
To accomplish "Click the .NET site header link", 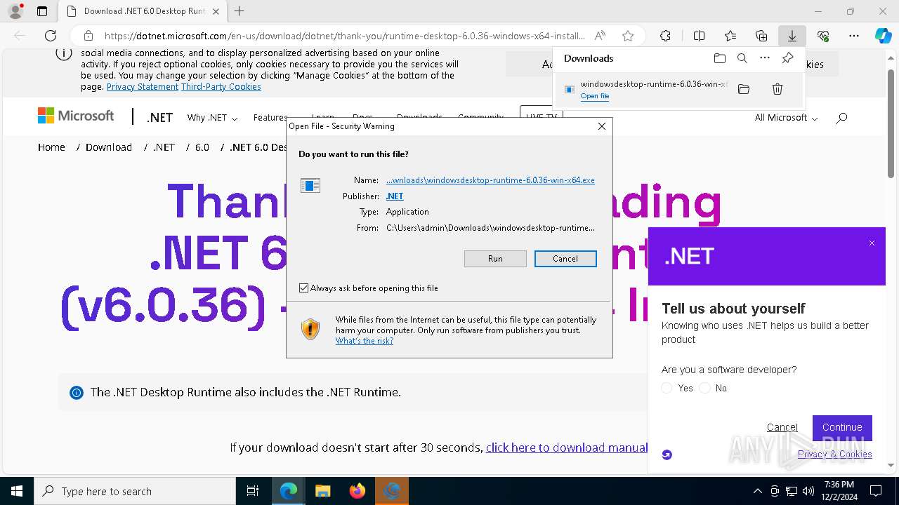I will point(159,118).
